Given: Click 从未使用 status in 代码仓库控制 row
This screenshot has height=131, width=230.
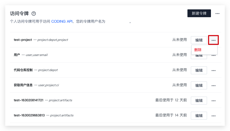Looking at the screenshot, I should pos(180,70).
